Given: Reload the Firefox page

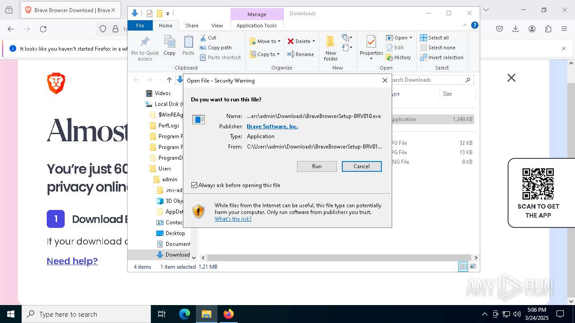Looking at the screenshot, I should [43, 29].
